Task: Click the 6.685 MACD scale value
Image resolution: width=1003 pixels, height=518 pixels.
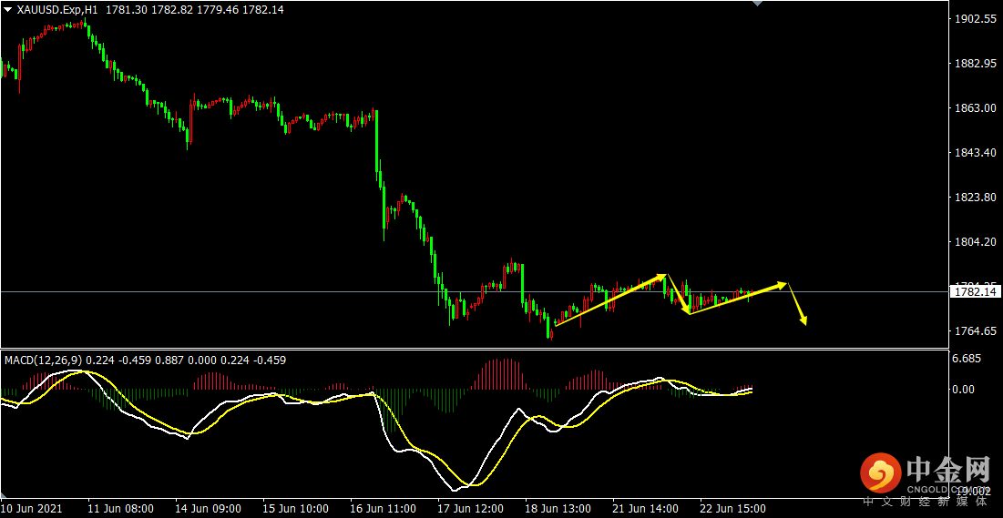Action: pos(967,359)
